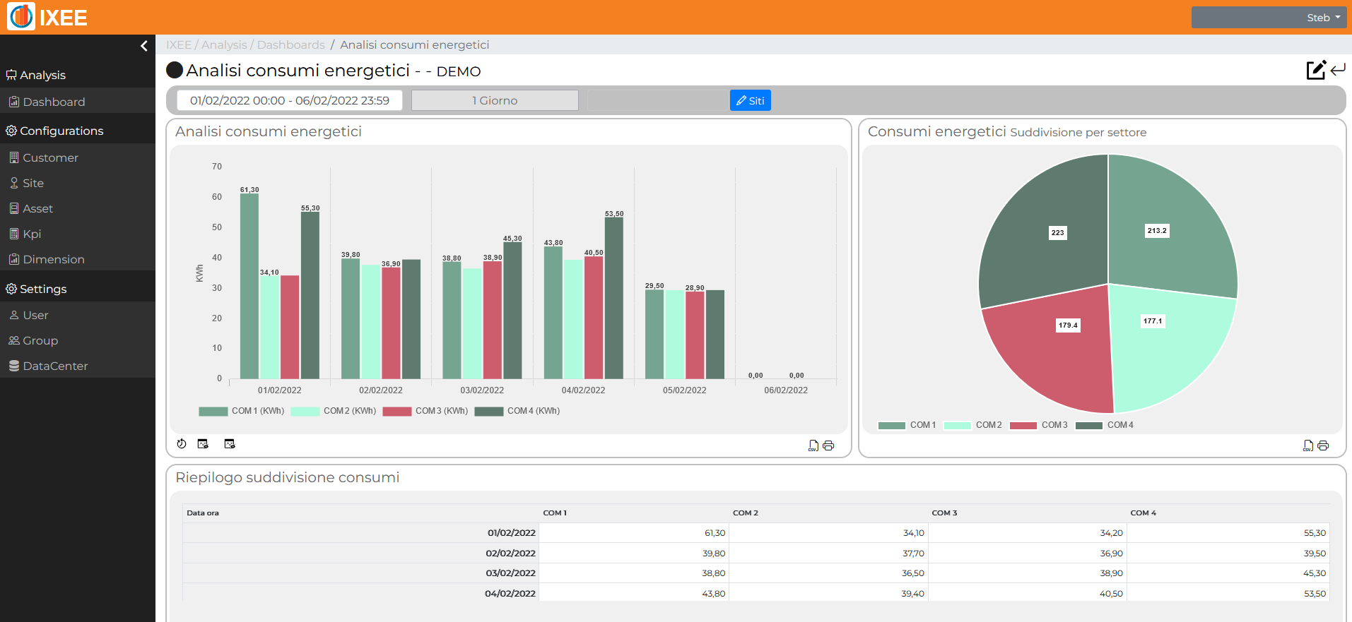The width and height of the screenshot is (1352, 622).
Task: Export bar chart data as CSV
Action: point(813,445)
